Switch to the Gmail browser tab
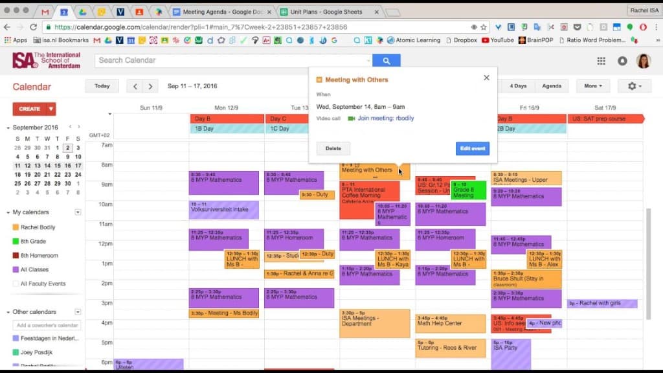This screenshot has width=663, height=373. [x=45, y=12]
